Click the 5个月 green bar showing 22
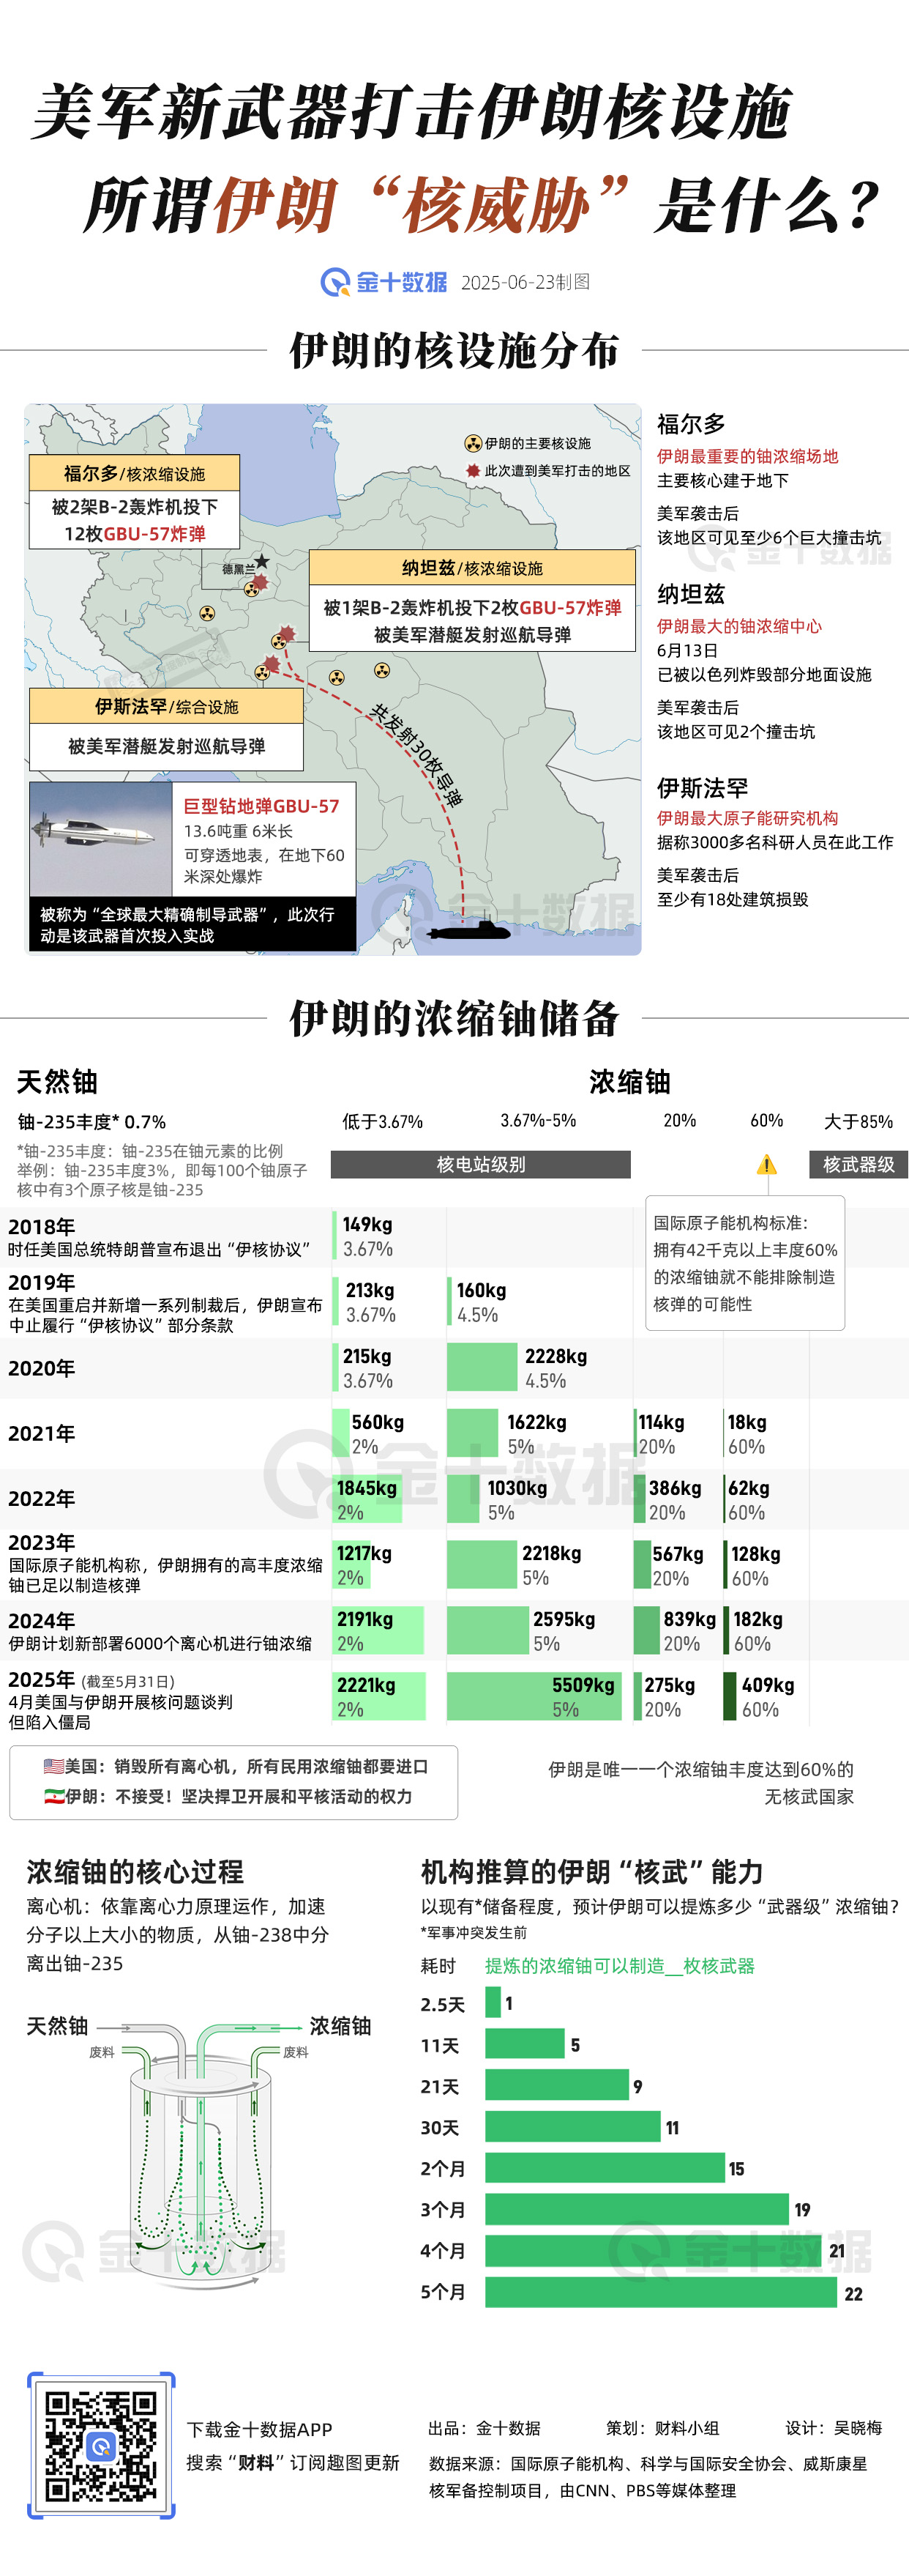 pos(660,2292)
